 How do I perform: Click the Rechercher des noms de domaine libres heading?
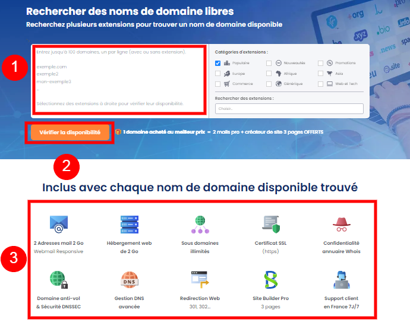(x=130, y=11)
